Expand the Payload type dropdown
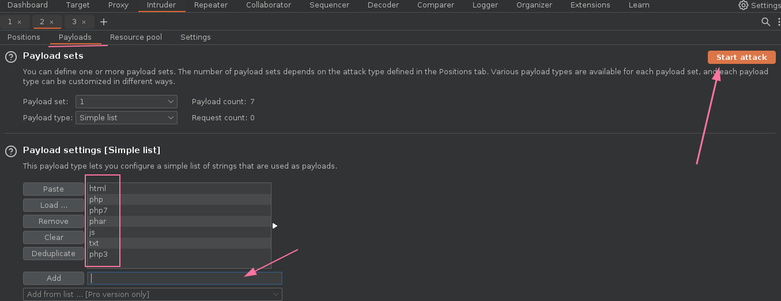This screenshot has height=301, width=781. (x=126, y=117)
